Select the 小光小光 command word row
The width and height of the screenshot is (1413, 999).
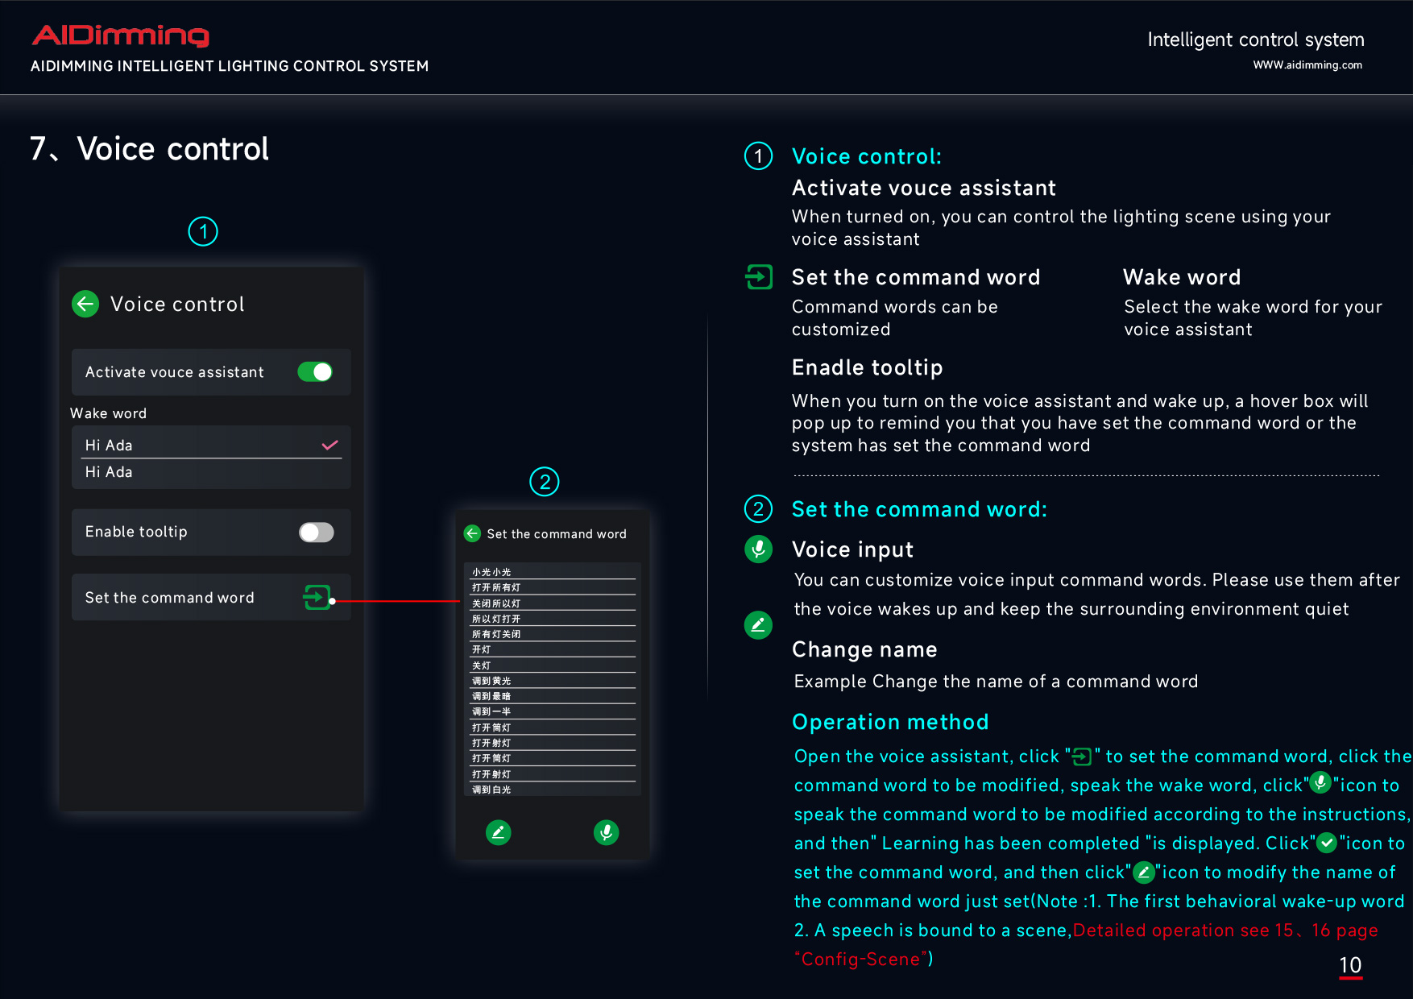point(553,572)
